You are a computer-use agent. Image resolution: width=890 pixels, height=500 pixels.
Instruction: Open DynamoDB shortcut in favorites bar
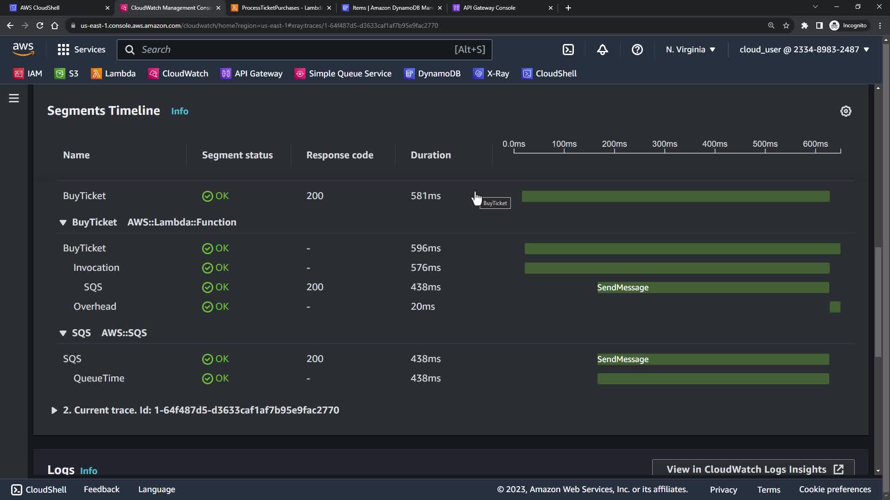432,74
